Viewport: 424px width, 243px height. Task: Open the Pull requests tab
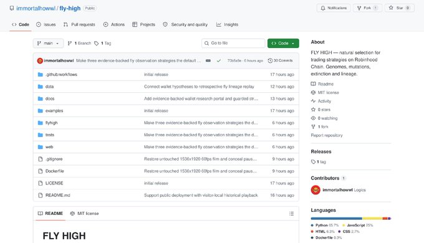(x=79, y=24)
